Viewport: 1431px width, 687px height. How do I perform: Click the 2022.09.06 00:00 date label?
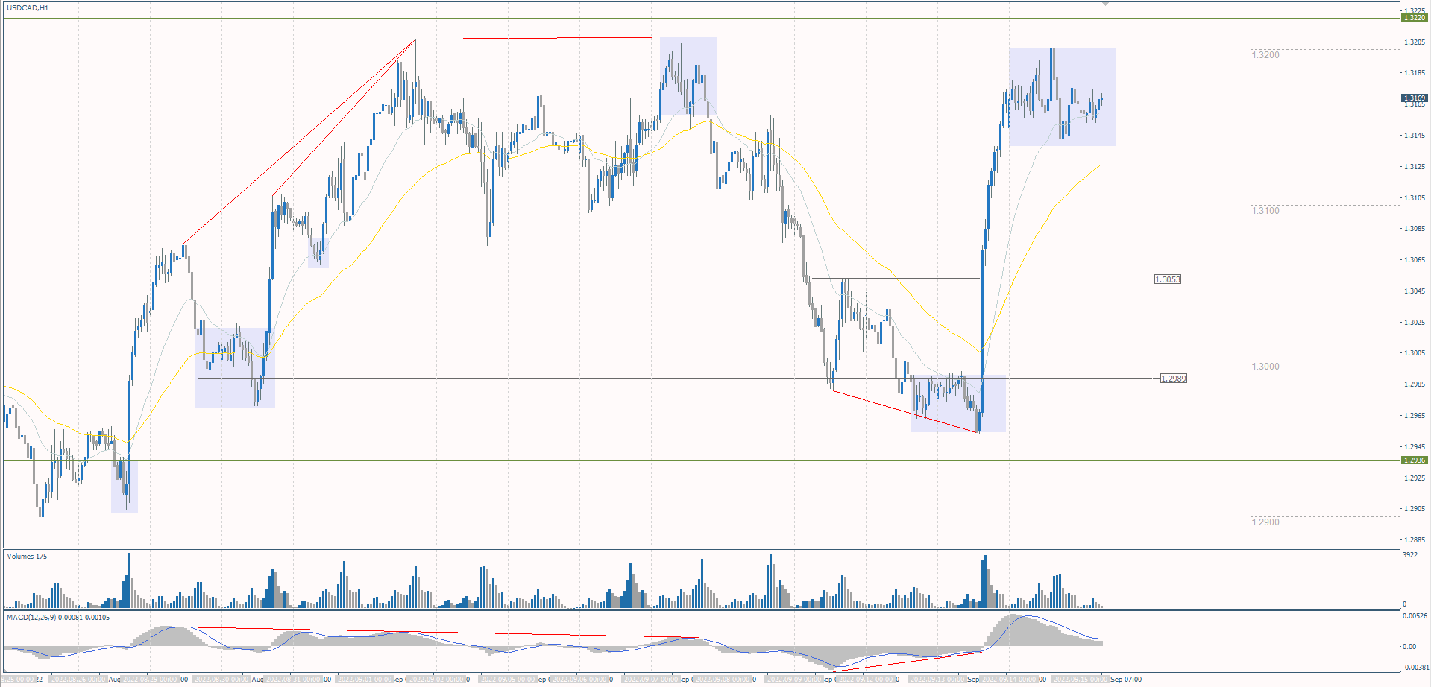pos(580,680)
